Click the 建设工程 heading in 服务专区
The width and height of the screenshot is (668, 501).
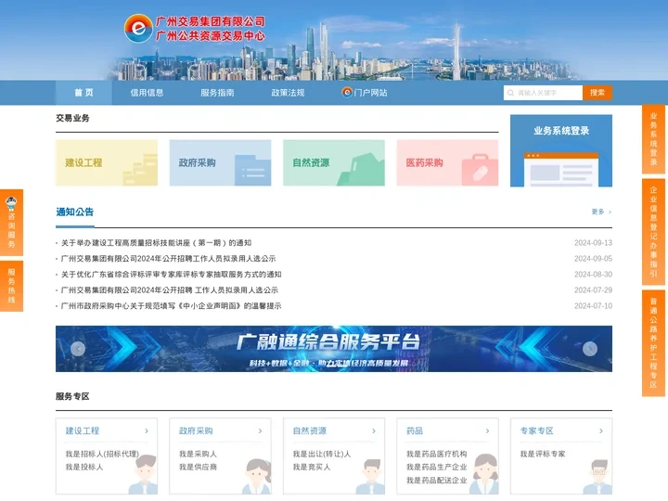pos(83,431)
